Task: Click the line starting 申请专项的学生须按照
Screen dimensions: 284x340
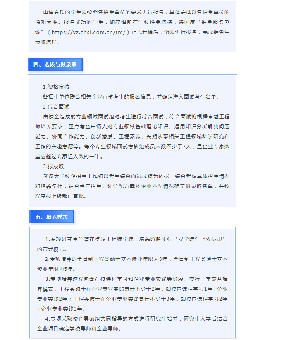Action: pyautogui.click(x=136, y=12)
